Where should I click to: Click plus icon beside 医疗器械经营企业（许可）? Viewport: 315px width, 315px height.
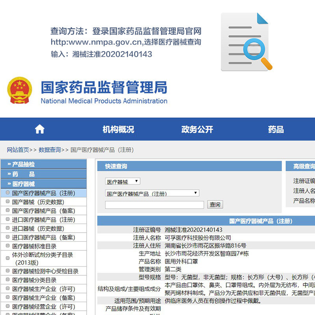(7, 306)
